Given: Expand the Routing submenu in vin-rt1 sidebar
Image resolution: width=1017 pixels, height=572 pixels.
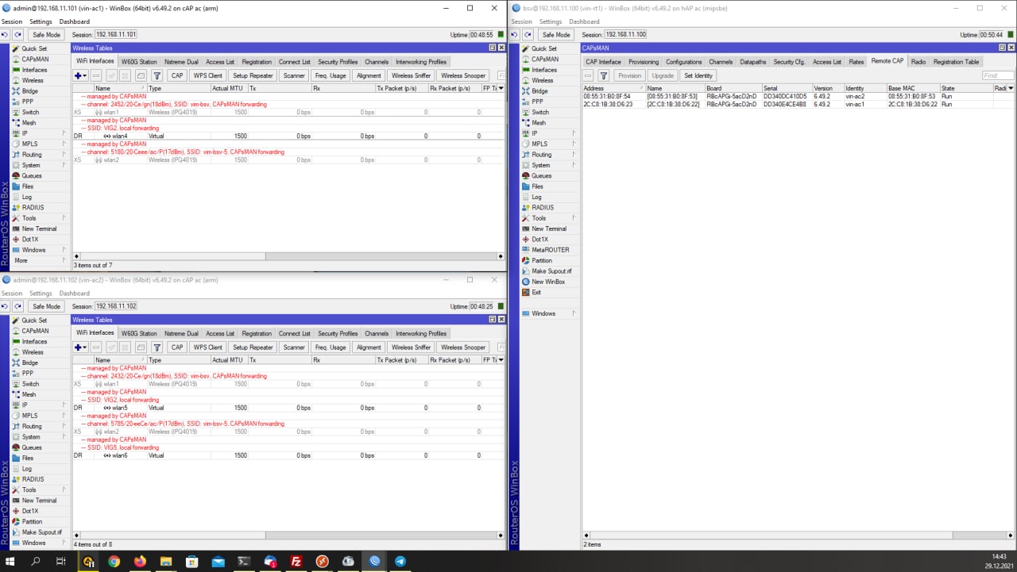Looking at the screenshot, I should (574, 155).
